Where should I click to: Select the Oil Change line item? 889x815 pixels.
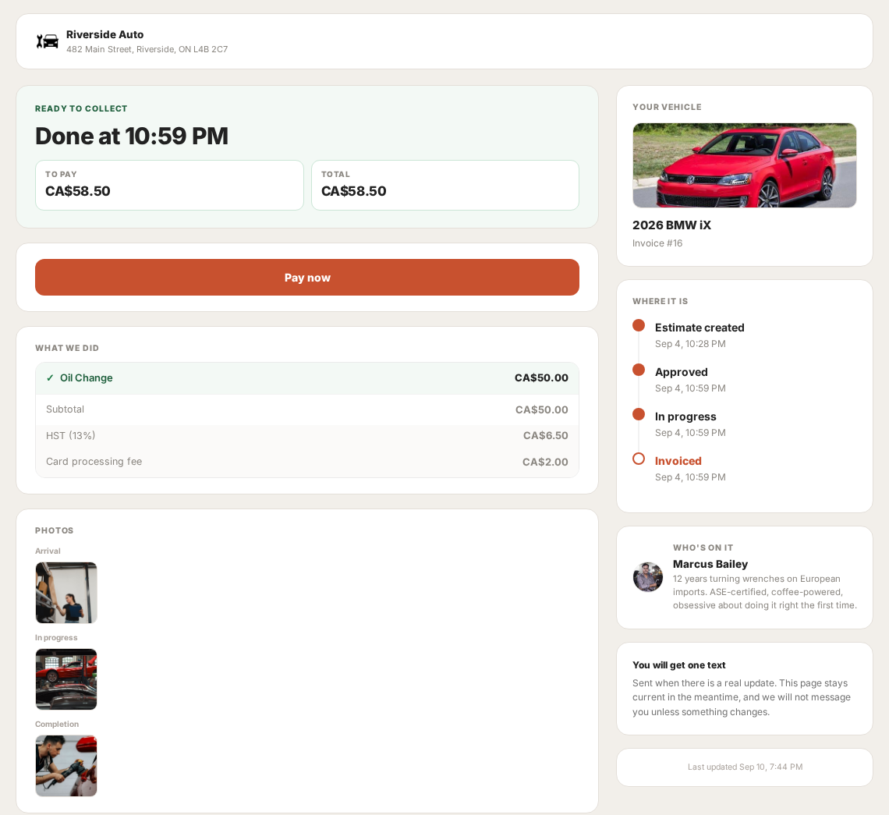click(x=307, y=378)
